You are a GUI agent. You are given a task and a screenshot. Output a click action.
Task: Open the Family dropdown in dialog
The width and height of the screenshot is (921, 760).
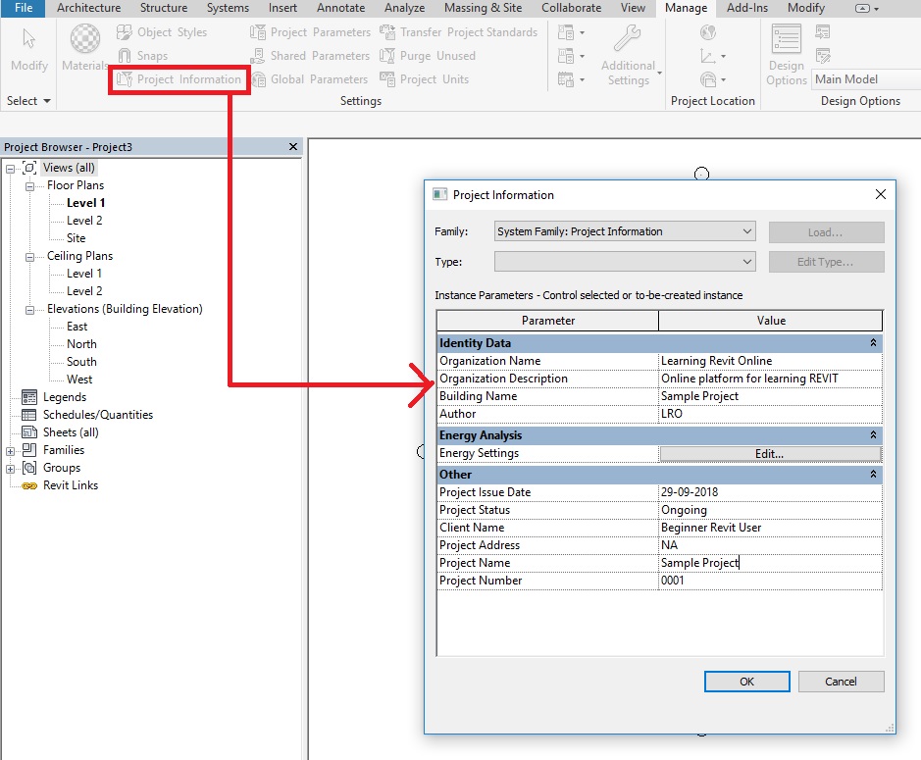pos(747,231)
